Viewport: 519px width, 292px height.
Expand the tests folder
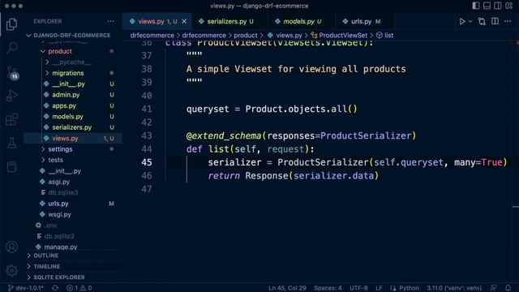55,160
